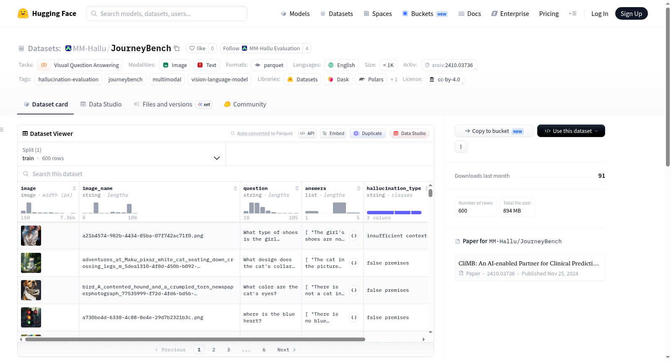Open the Files and versions tab
The image size is (671, 361).
coord(172,104)
